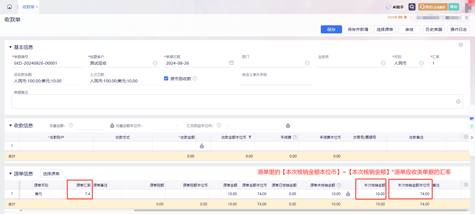Open 币别 selector ellipsis
This screenshot has height=214, width=475.
click(x=421, y=63)
